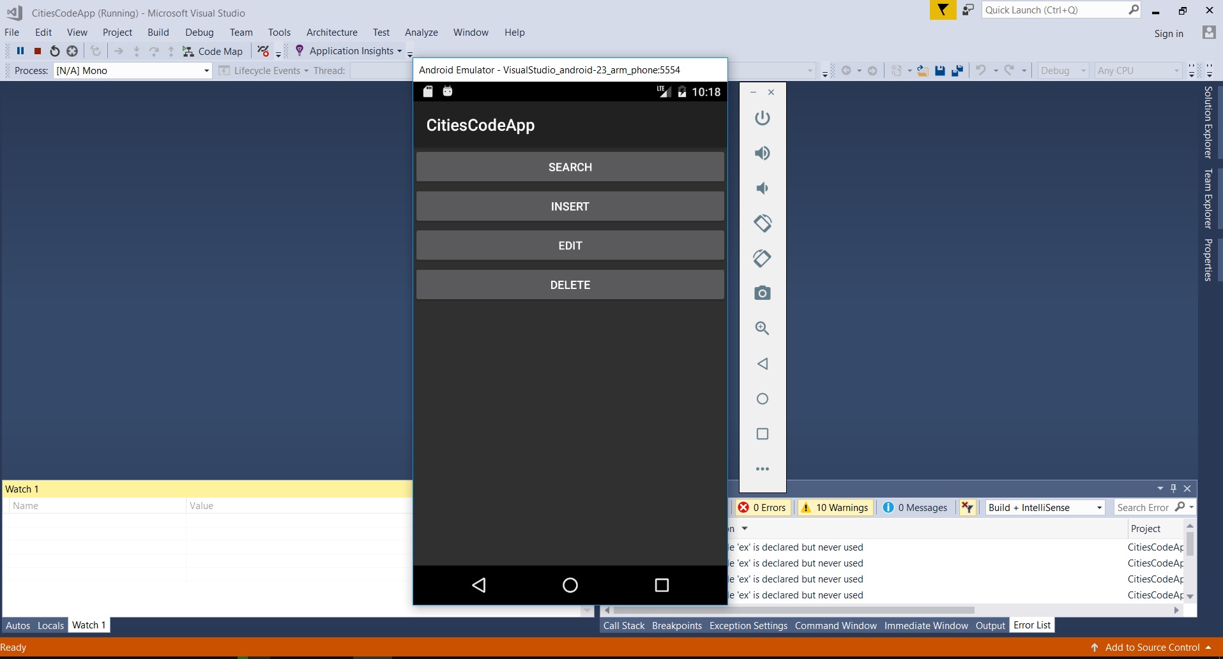Switch to the Breakpoints tab
This screenshot has height=659, width=1223.
pyautogui.click(x=677, y=626)
